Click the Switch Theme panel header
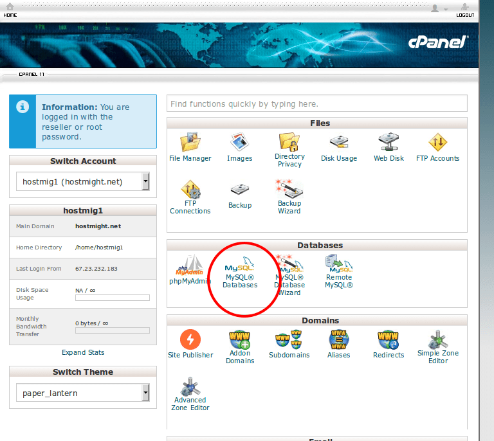This screenshot has width=494, height=441. pos(83,372)
